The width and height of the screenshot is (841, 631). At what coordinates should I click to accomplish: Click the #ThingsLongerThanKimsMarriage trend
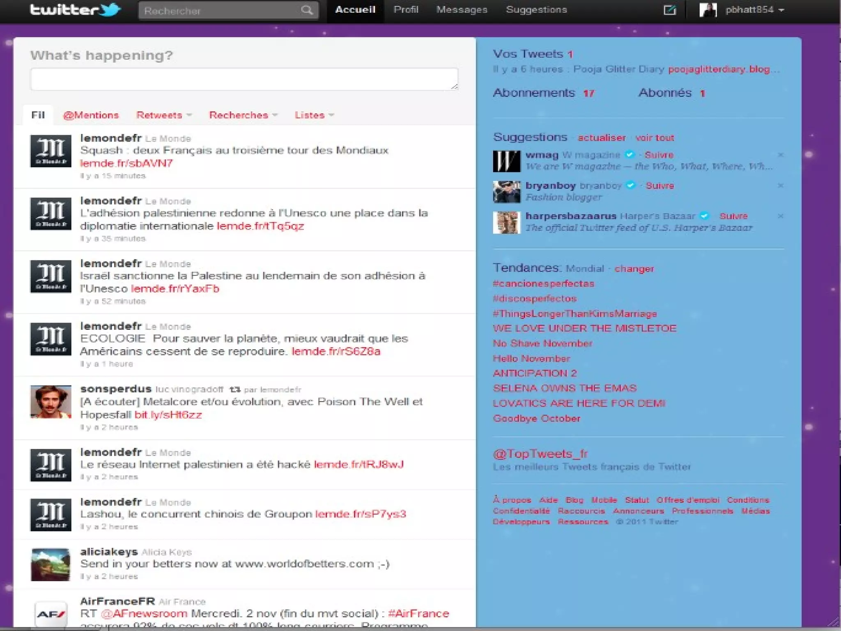(x=574, y=314)
